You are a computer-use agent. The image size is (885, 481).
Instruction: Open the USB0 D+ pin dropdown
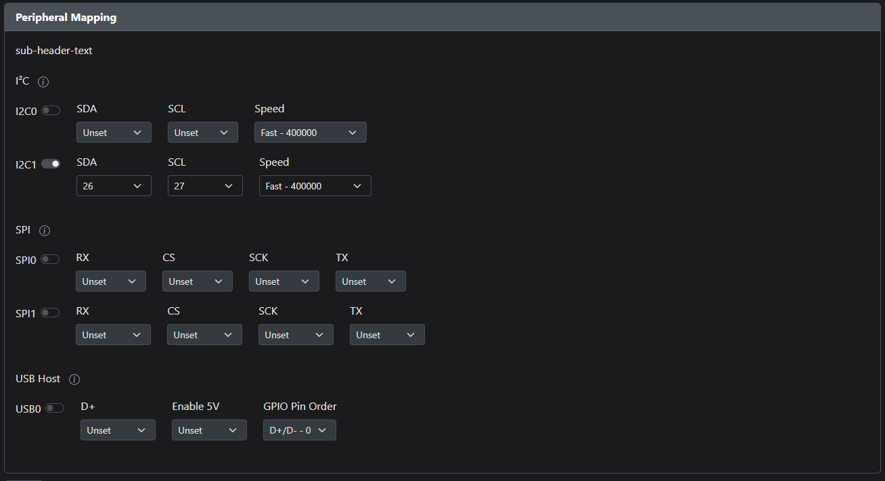(x=118, y=430)
